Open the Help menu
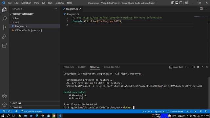 [70, 3]
